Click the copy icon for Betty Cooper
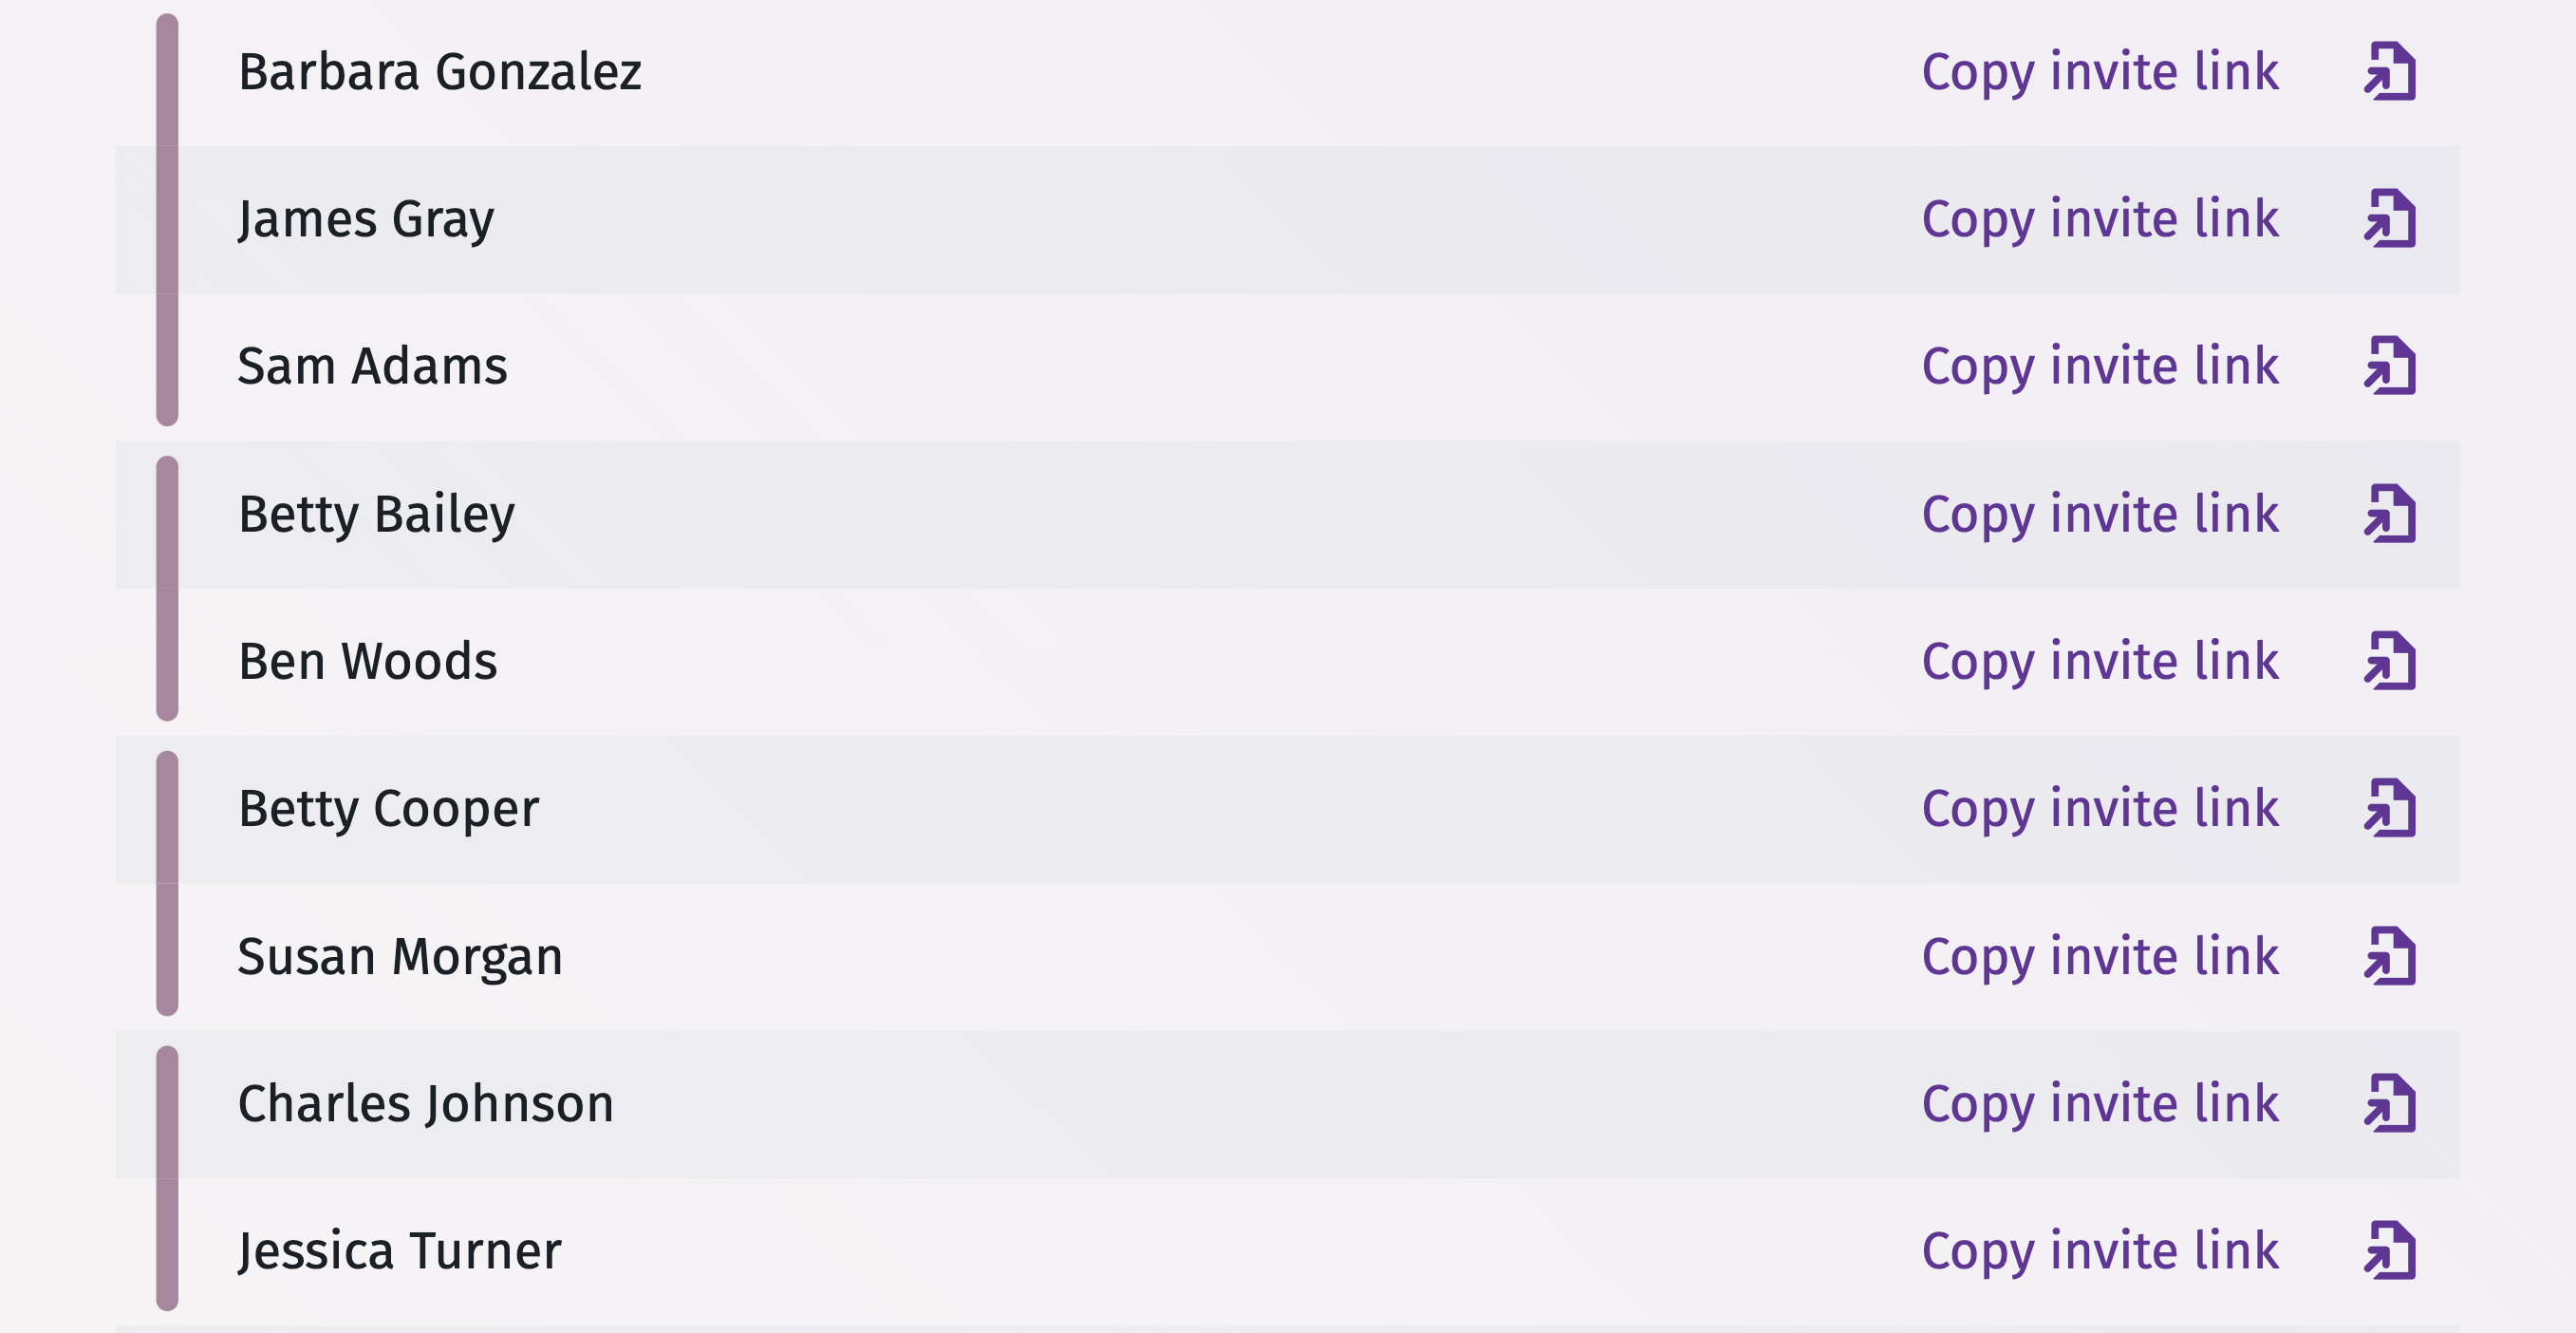 2390,808
